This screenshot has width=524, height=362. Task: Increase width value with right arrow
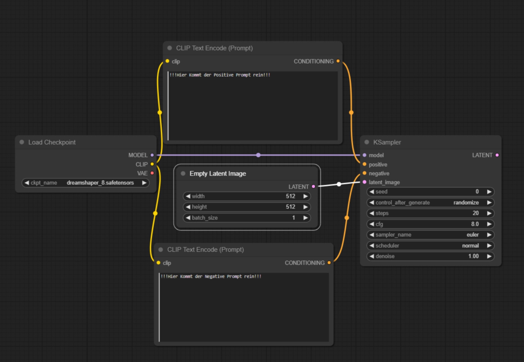(305, 196)
